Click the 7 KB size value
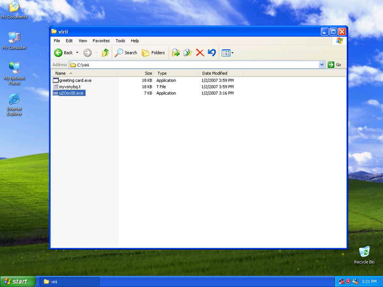This screenshot has width=383, height=287. pyautogui.click(x=148, y=93)
